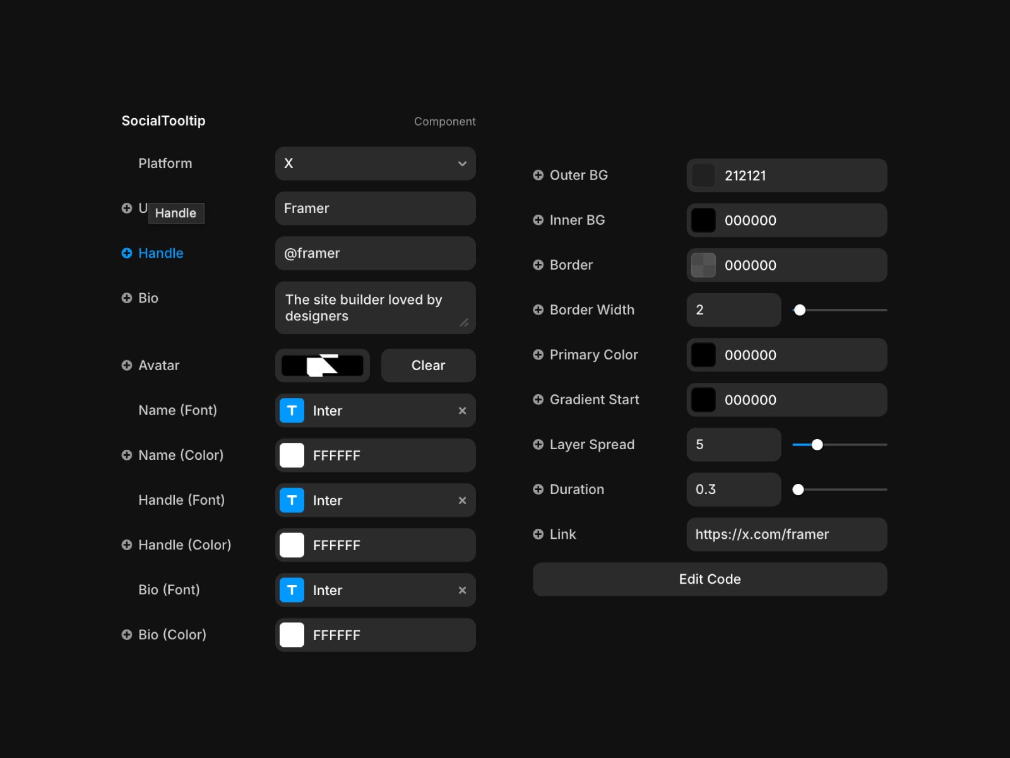Click the blue T icon in Name (Font)
This screenshot has height=758, width=1010.
[x=292, y=411]
